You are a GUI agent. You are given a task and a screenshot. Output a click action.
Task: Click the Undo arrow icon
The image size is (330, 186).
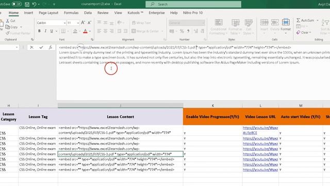pyautogui.click(x=35, y=4)
